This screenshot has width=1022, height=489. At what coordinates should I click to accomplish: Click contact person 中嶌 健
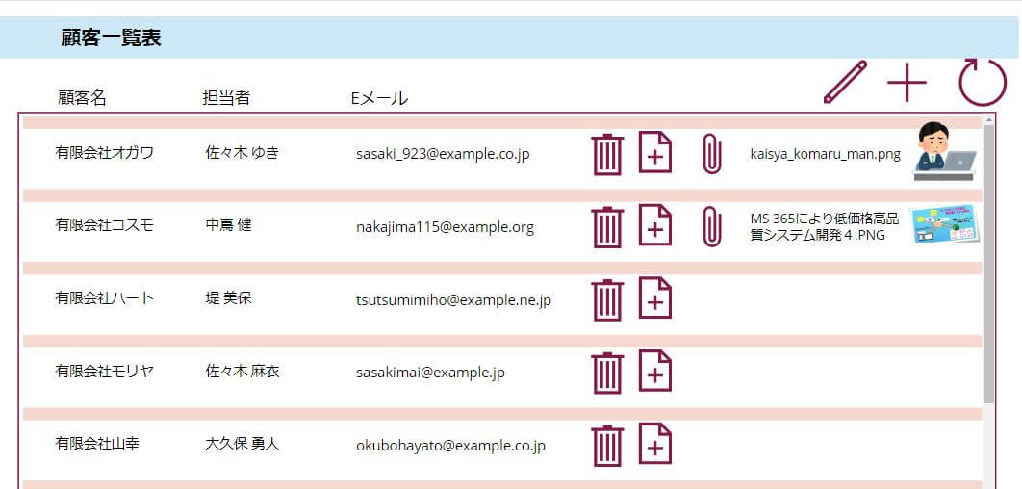click(228, 225)
